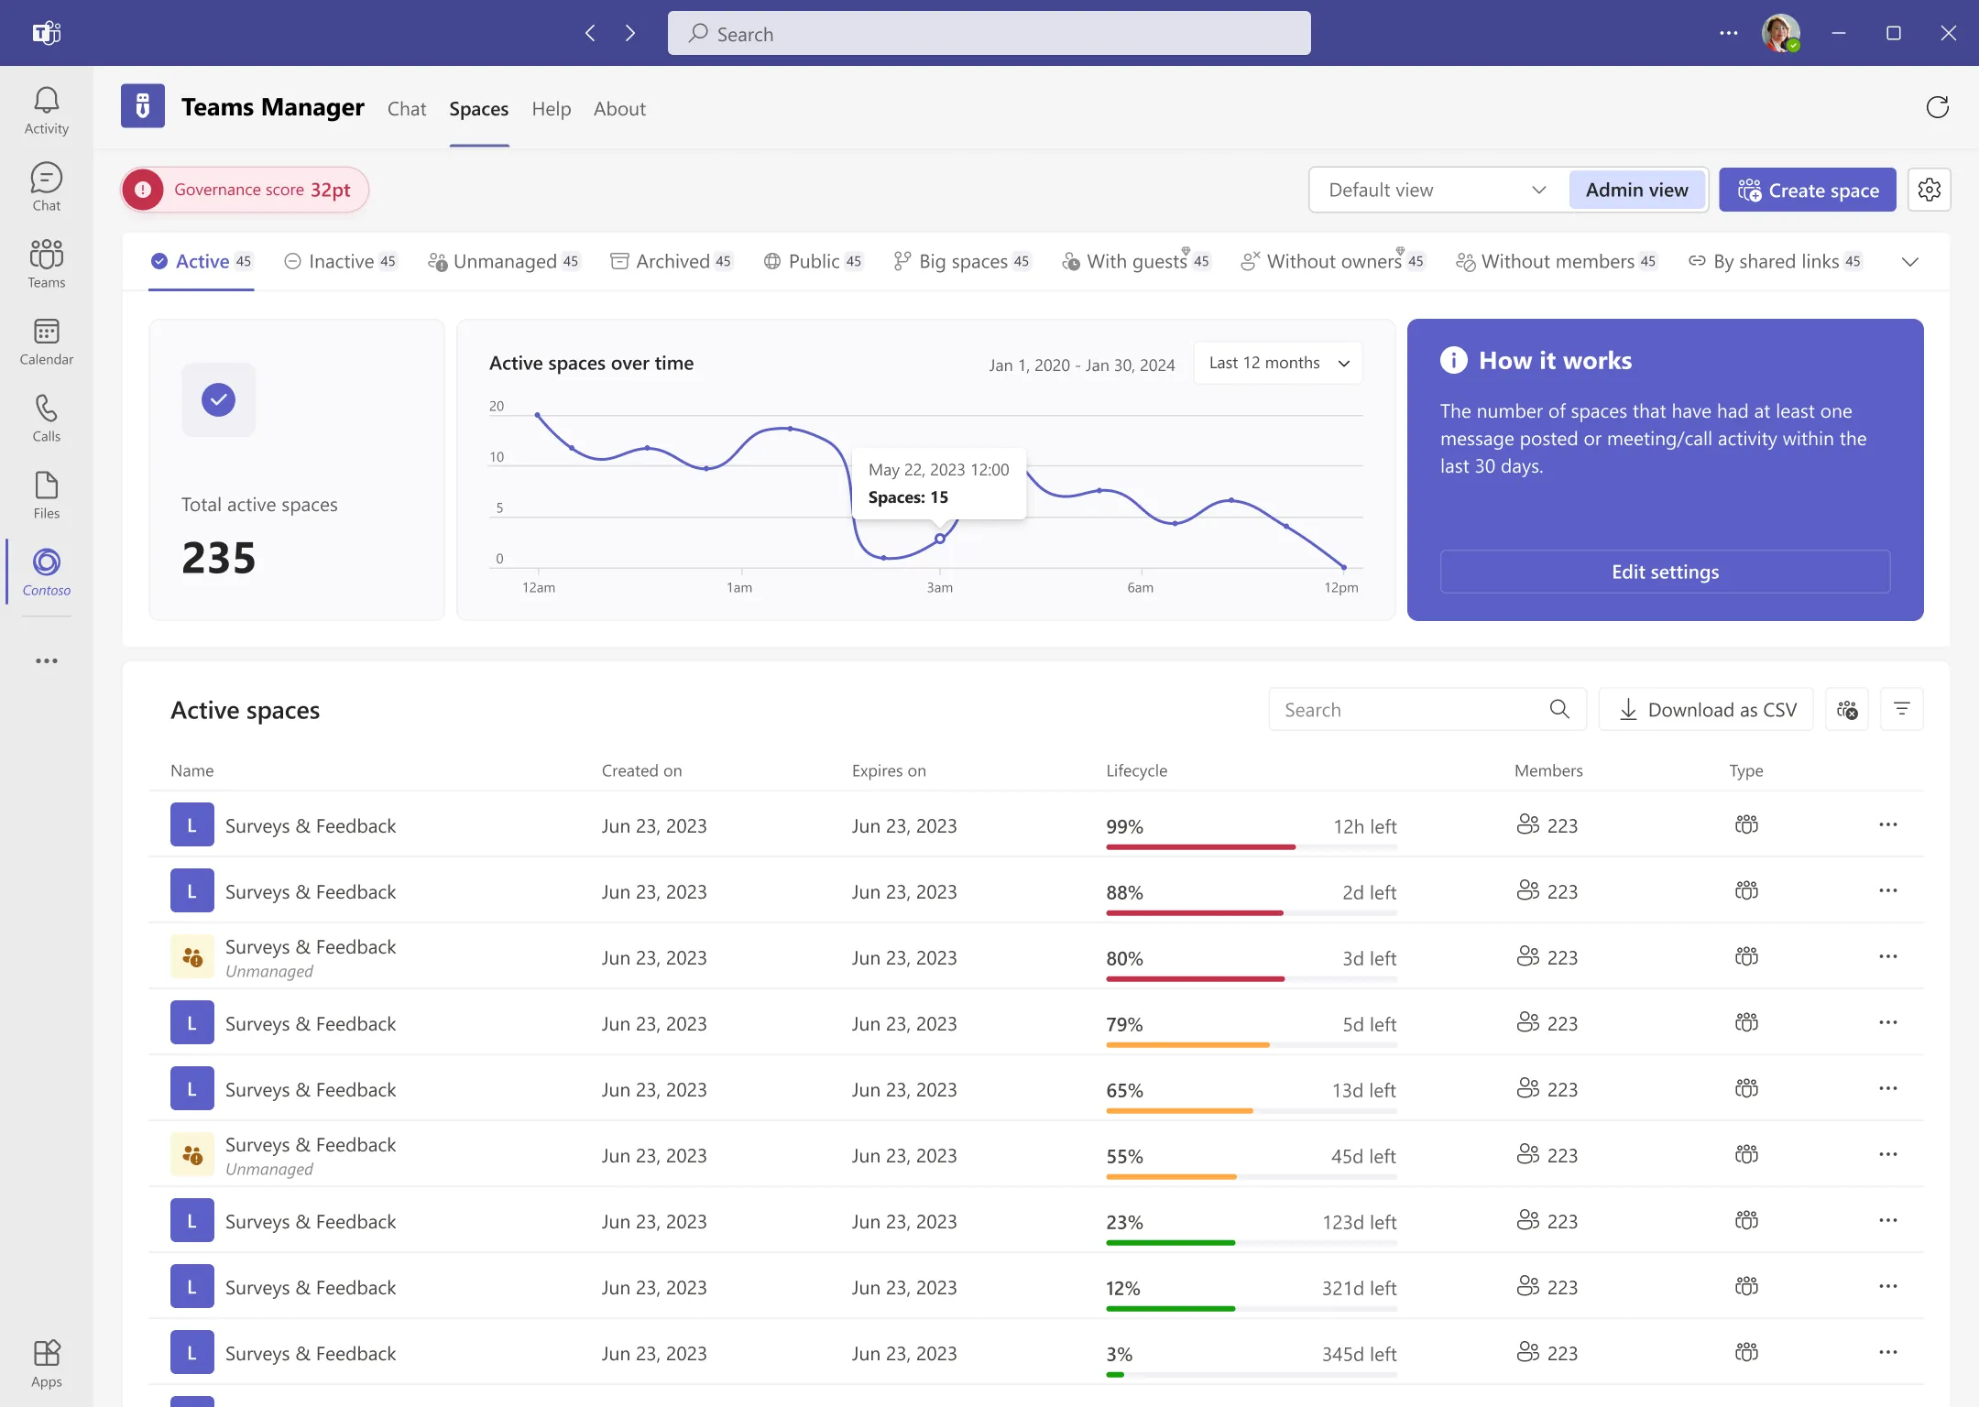Open the filter icon in Active spaces
The width and height of the screenshot is (1979, 1407).
(x=1902, y=709)
